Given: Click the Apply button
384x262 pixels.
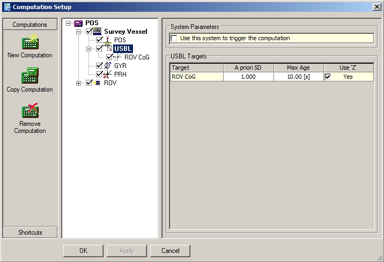Looking at the screenshot, I should (x=127, y=251).
